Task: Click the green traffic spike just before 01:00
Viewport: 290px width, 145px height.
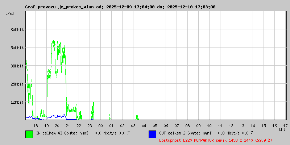Action: point(110,117)
